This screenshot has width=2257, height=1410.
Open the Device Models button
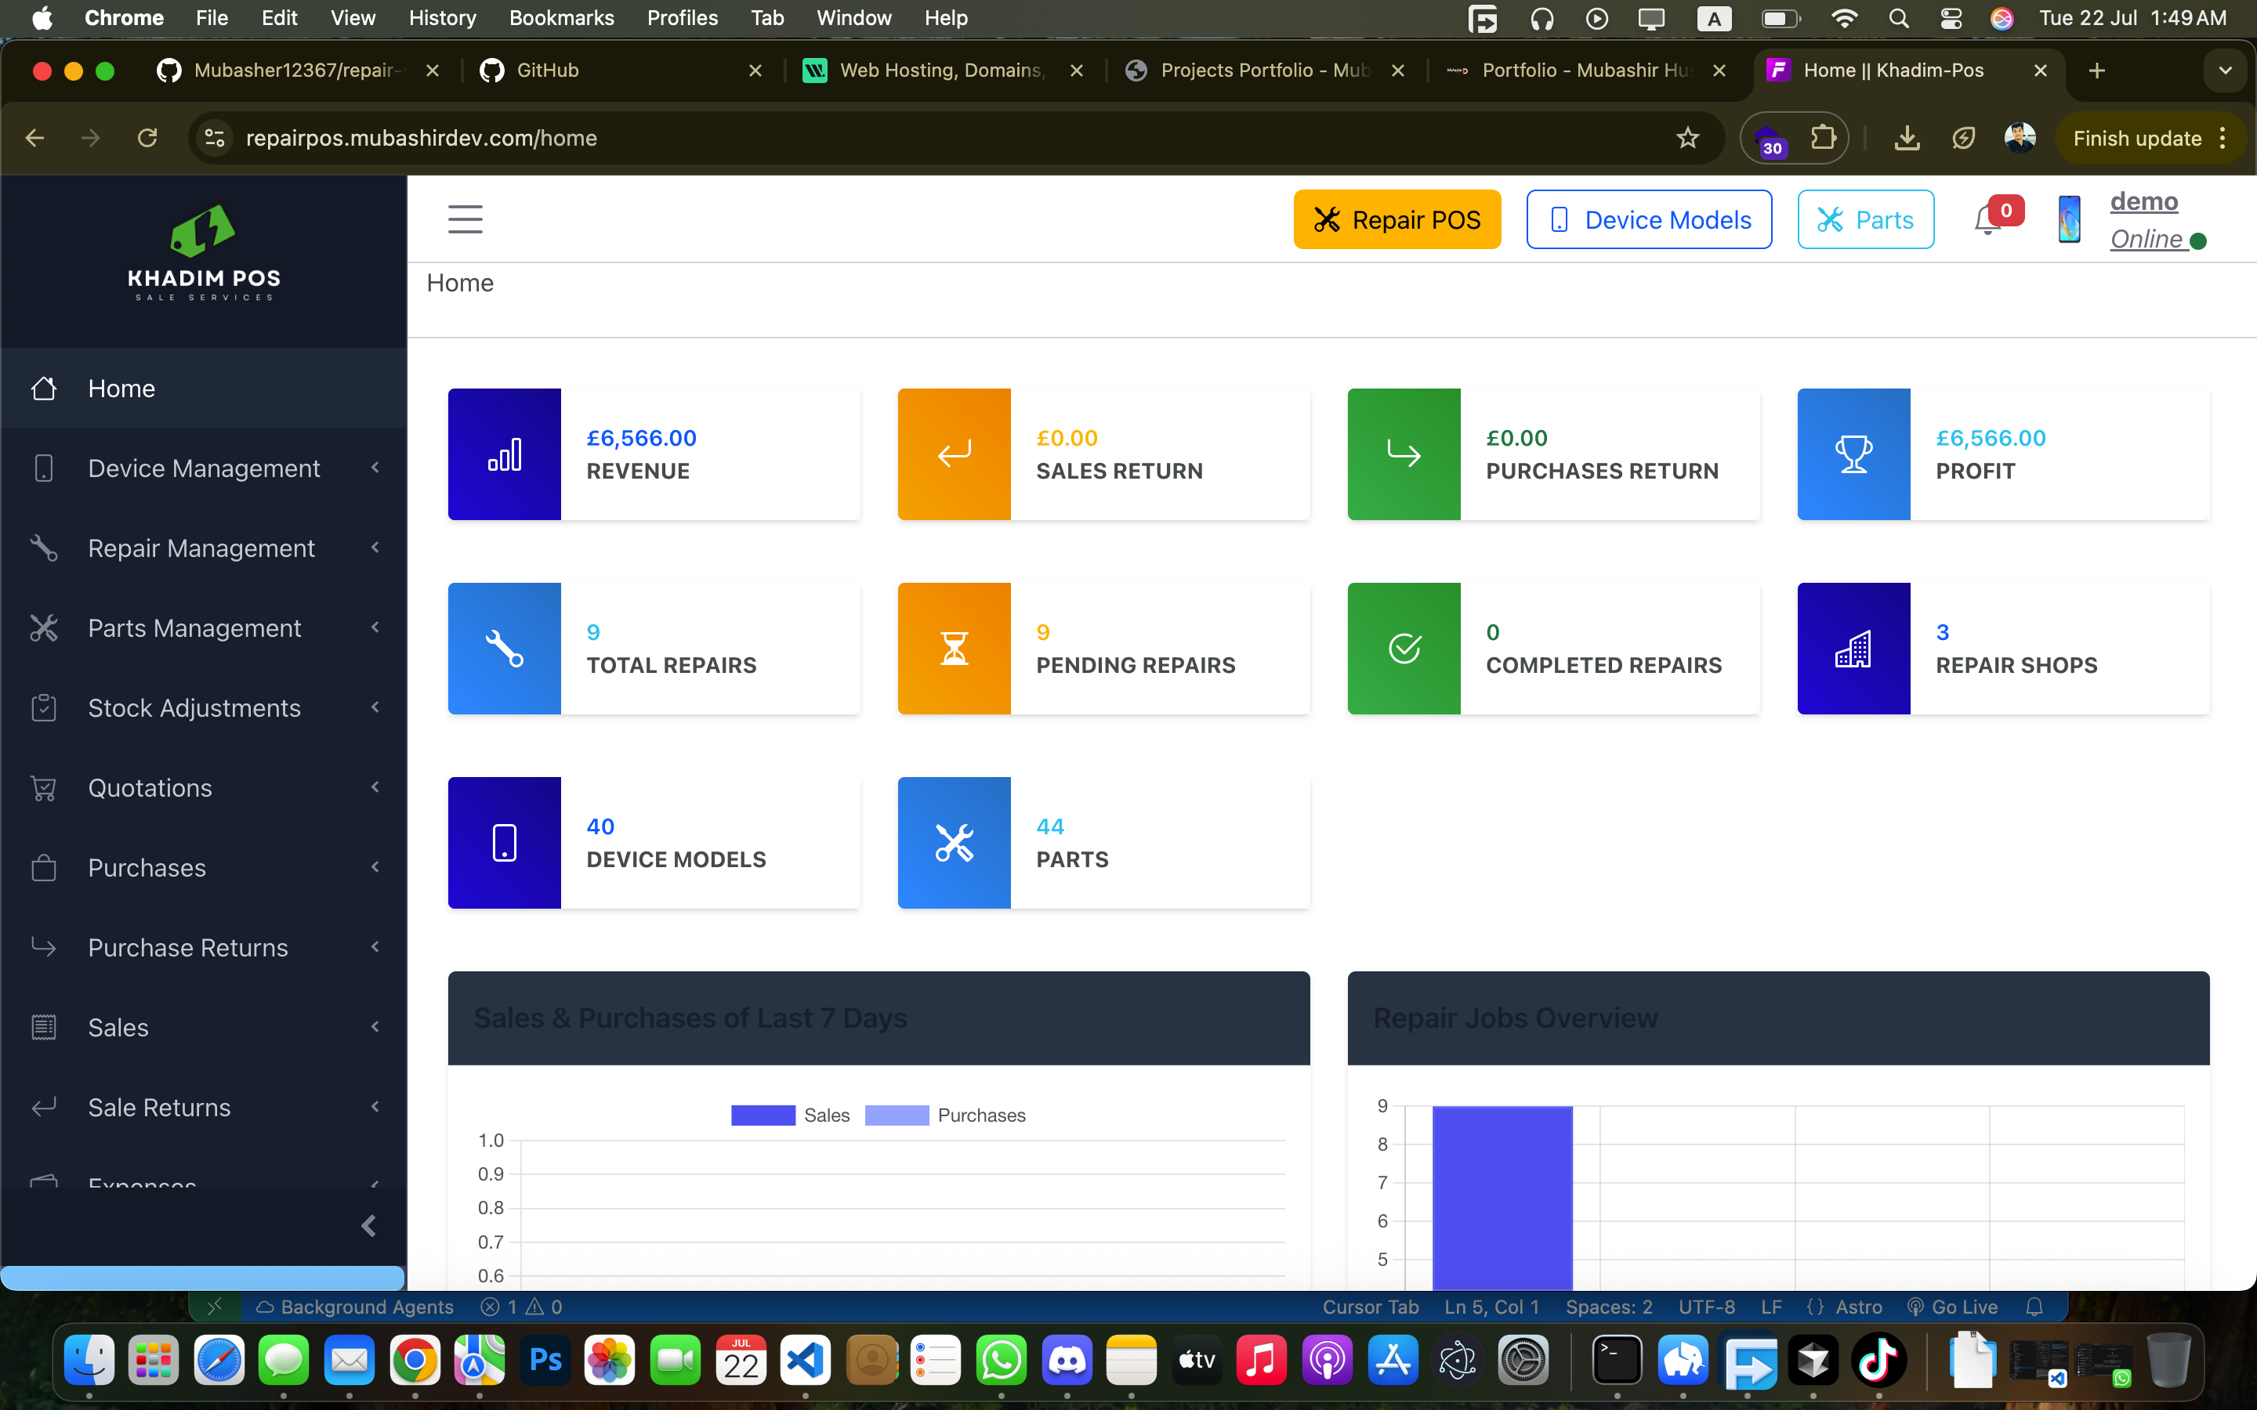(x=1648, y=220)
